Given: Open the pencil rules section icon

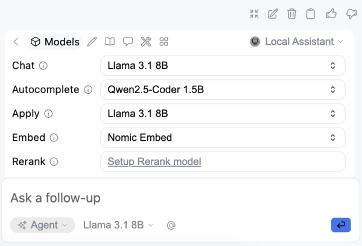Looking at the screenshot, I should tap(92, 42).
